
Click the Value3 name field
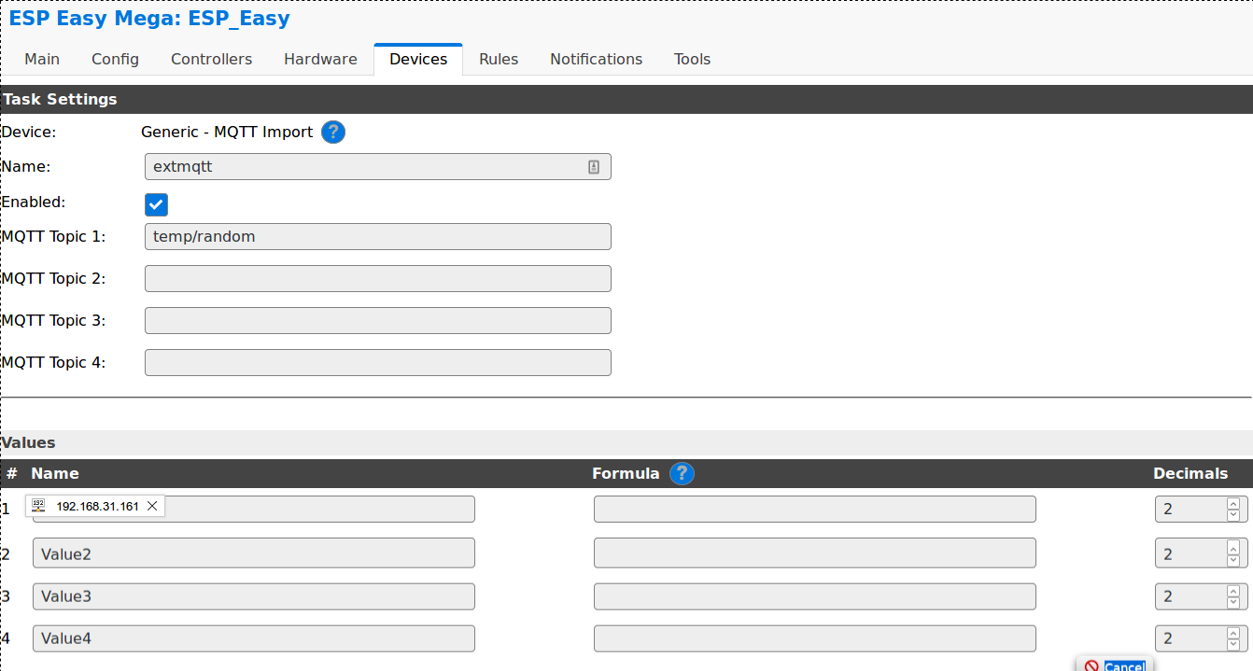pyautogui.click(x=254, y=596)
